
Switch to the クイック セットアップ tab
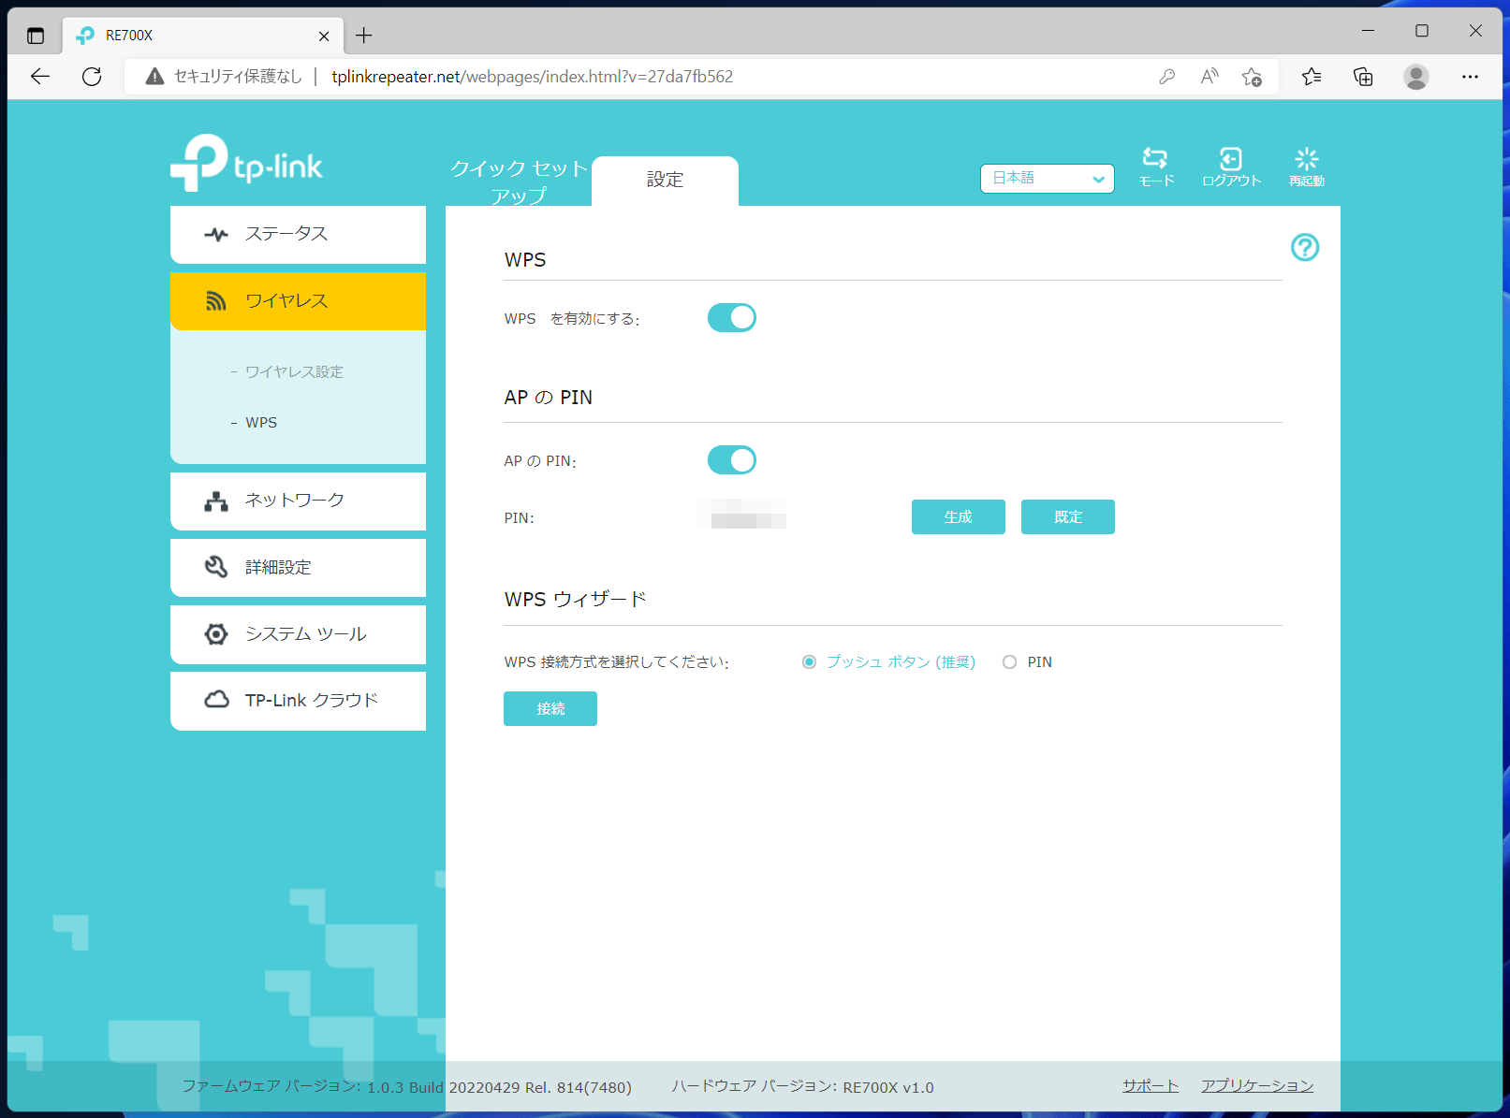tap(519, 181)
